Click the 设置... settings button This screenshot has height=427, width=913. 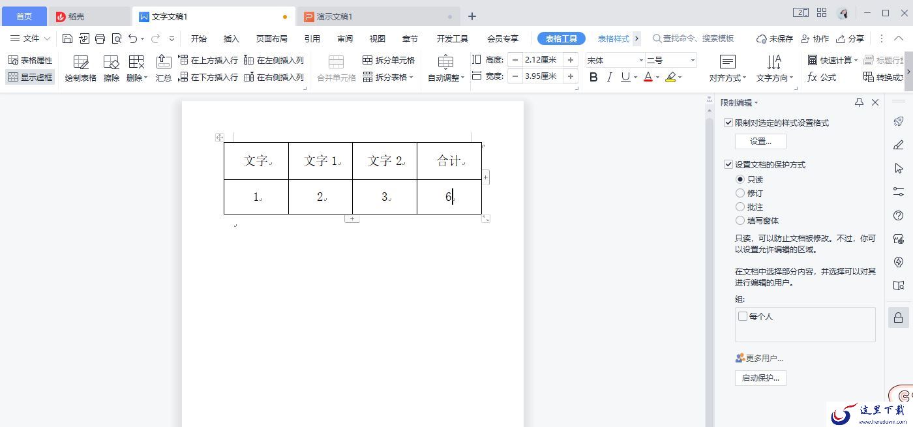[760, 141]
